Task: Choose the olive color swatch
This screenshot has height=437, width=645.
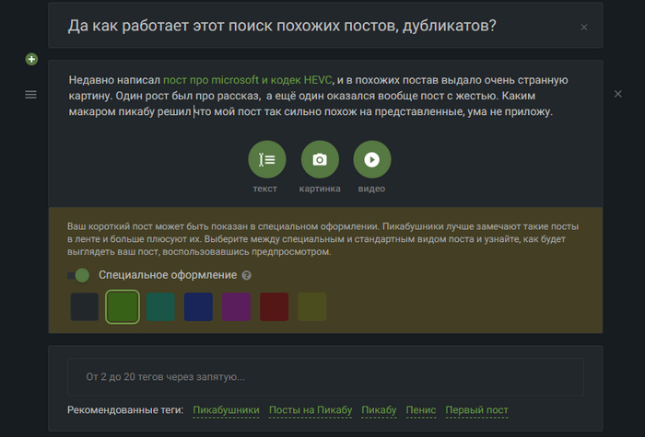Action: (311, 306)
